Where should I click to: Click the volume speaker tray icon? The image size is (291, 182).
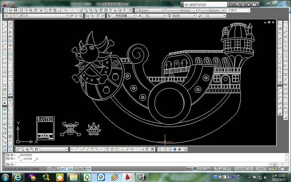tap(265, 178)
